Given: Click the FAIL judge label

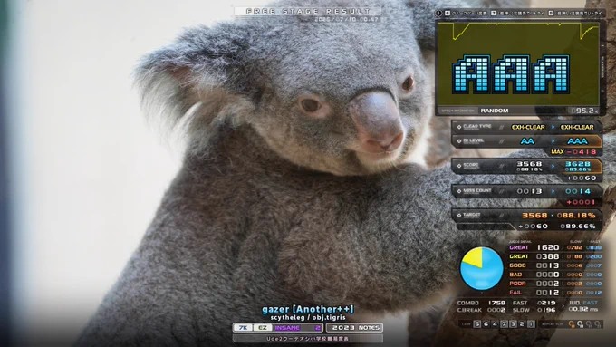Looking at the screenshot, I should (x=515, y=293).
